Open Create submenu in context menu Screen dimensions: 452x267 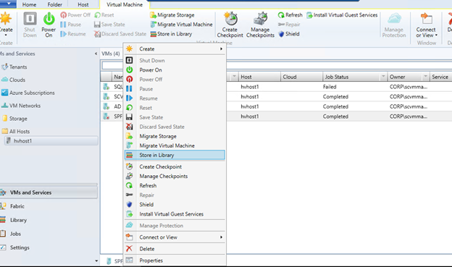175,48
